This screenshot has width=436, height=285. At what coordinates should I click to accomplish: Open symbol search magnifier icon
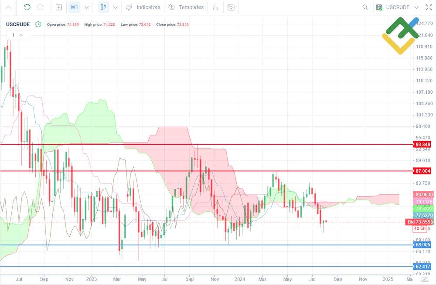pyautogui.click(x=365, y=7)
